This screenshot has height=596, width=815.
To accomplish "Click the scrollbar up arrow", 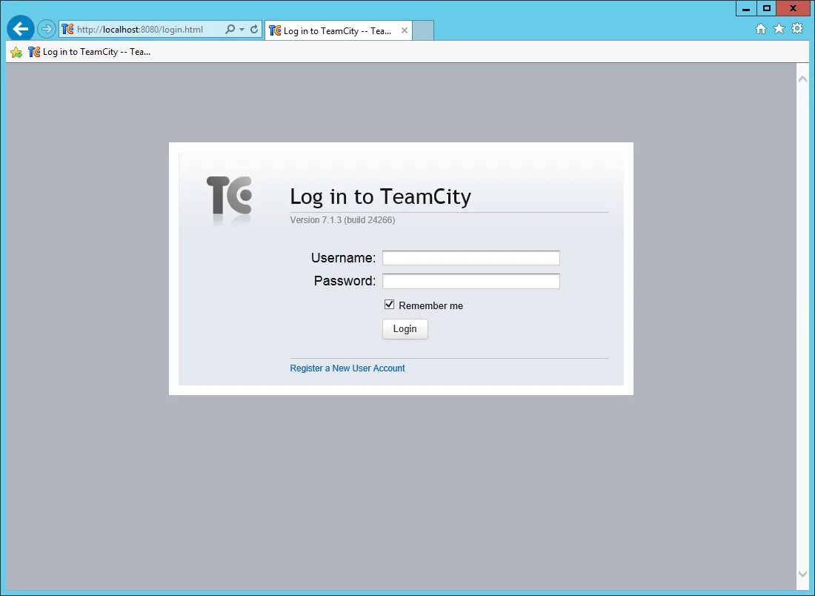I will coord(802,79).
